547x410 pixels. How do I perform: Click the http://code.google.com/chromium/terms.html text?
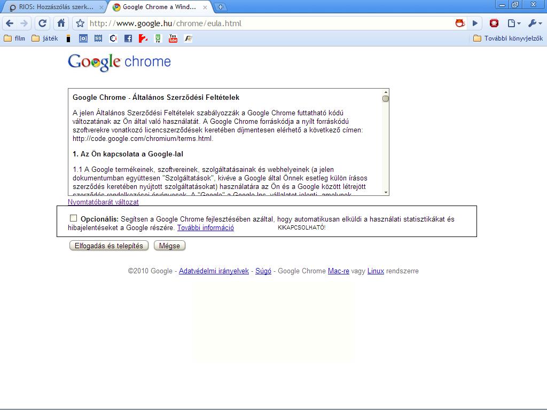[143, 139]
